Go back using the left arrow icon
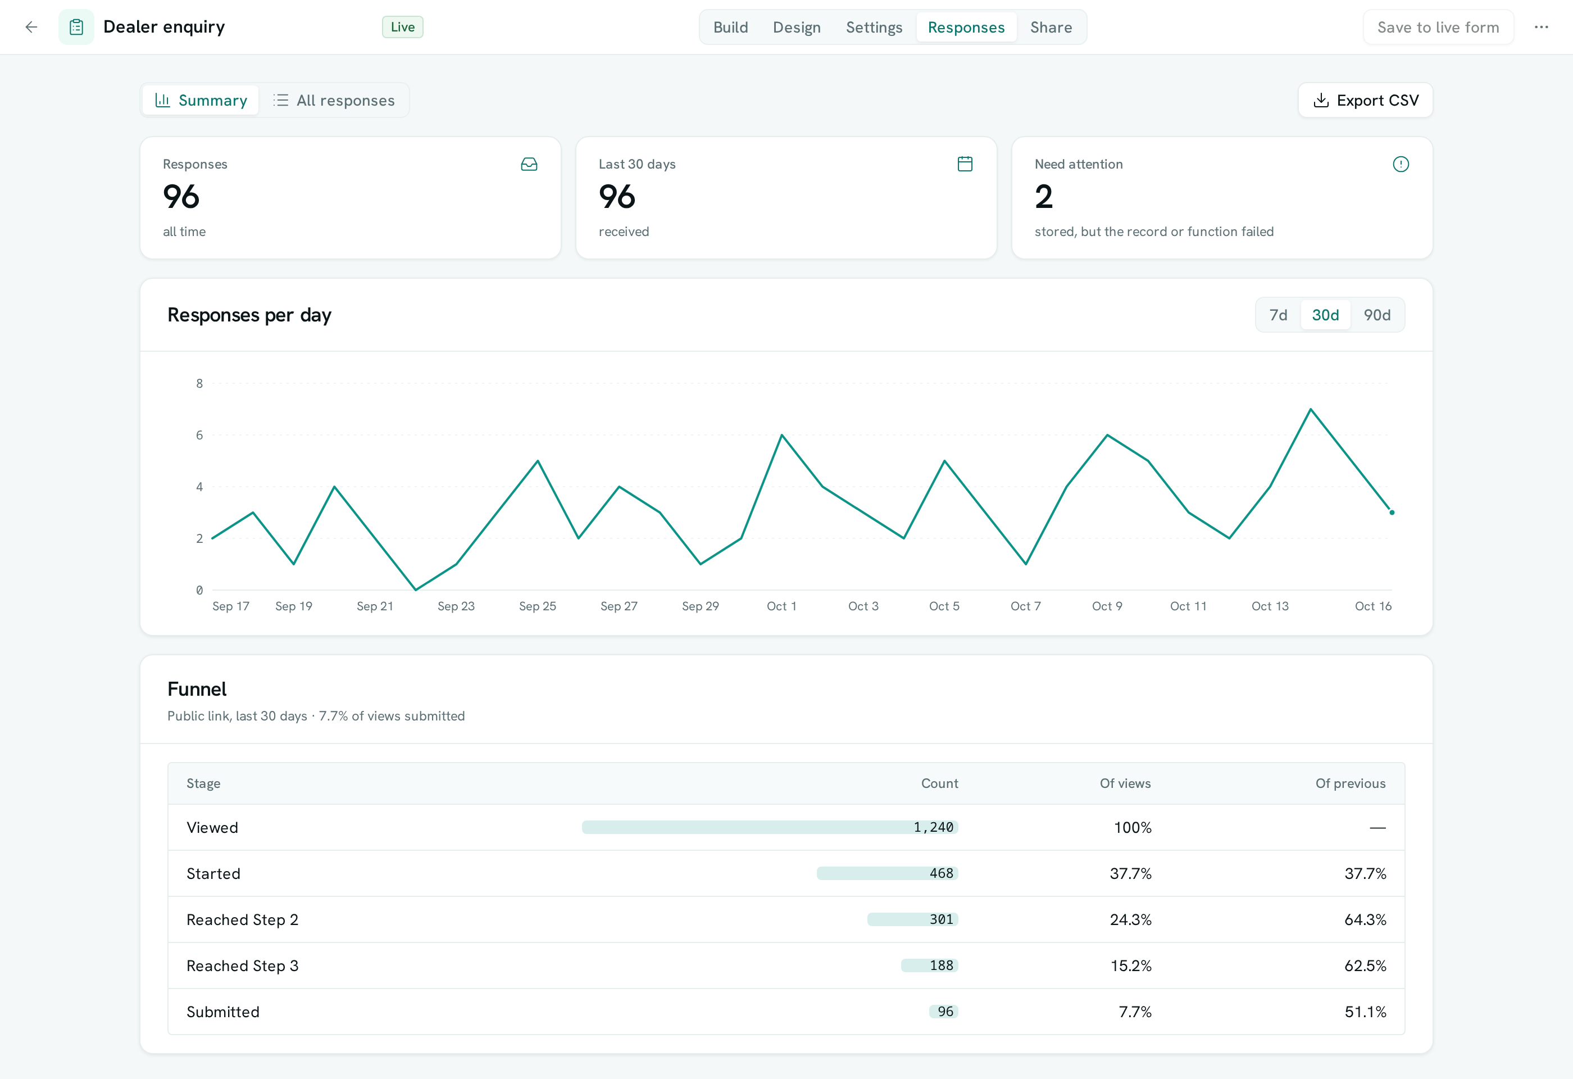 (x=31, y=27)
